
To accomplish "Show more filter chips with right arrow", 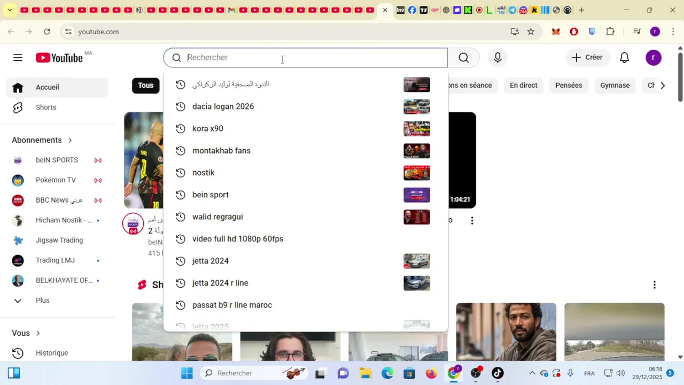I will coord(663,86).
